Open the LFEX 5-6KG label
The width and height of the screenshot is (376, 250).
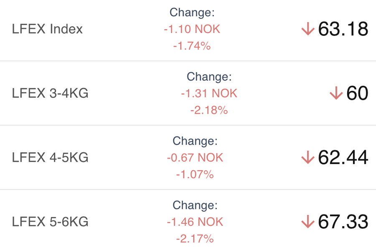tap(50, 222)
